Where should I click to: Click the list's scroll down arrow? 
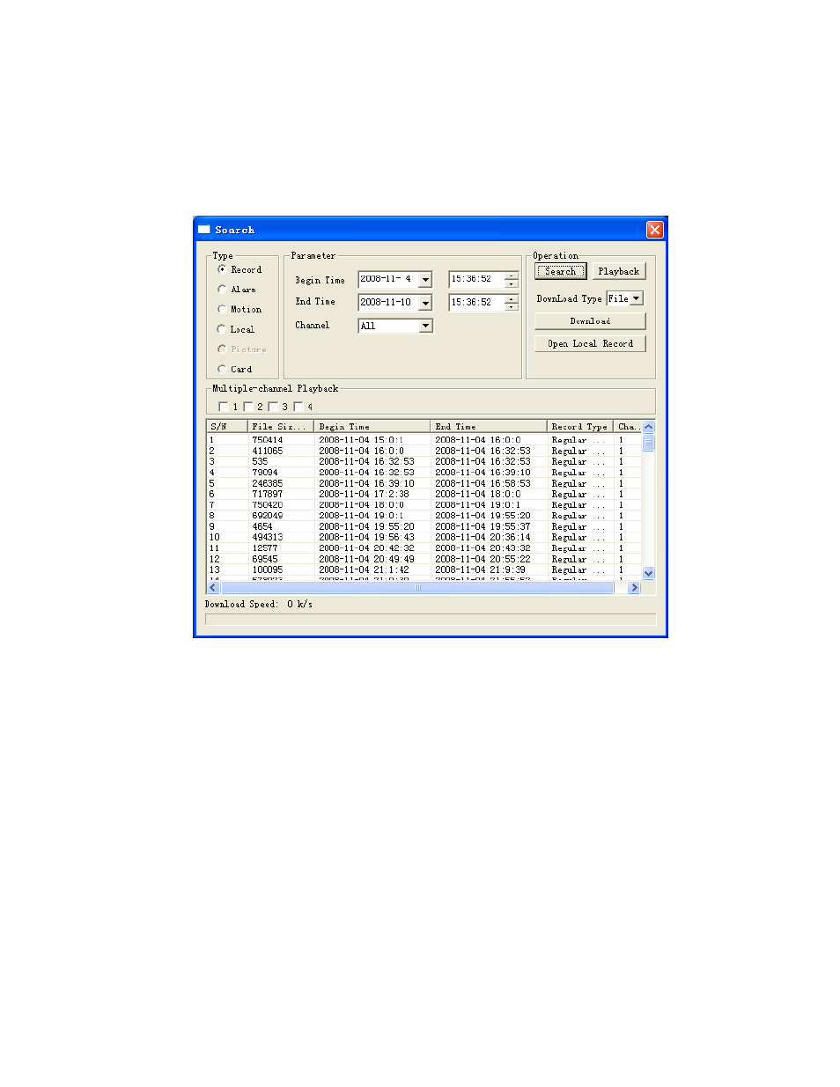click(x=649, y=573)
